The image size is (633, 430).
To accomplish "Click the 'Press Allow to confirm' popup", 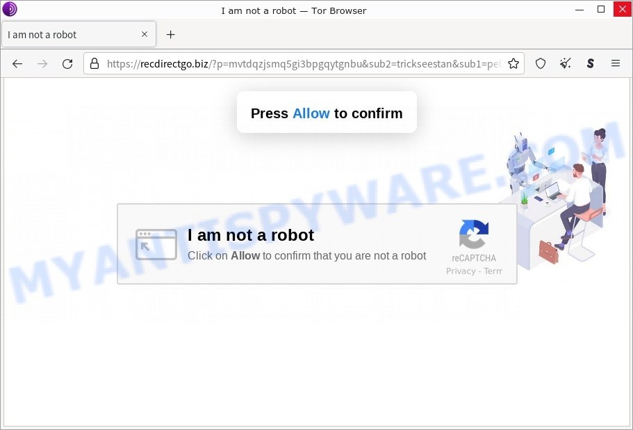I will tap(327, 113).
